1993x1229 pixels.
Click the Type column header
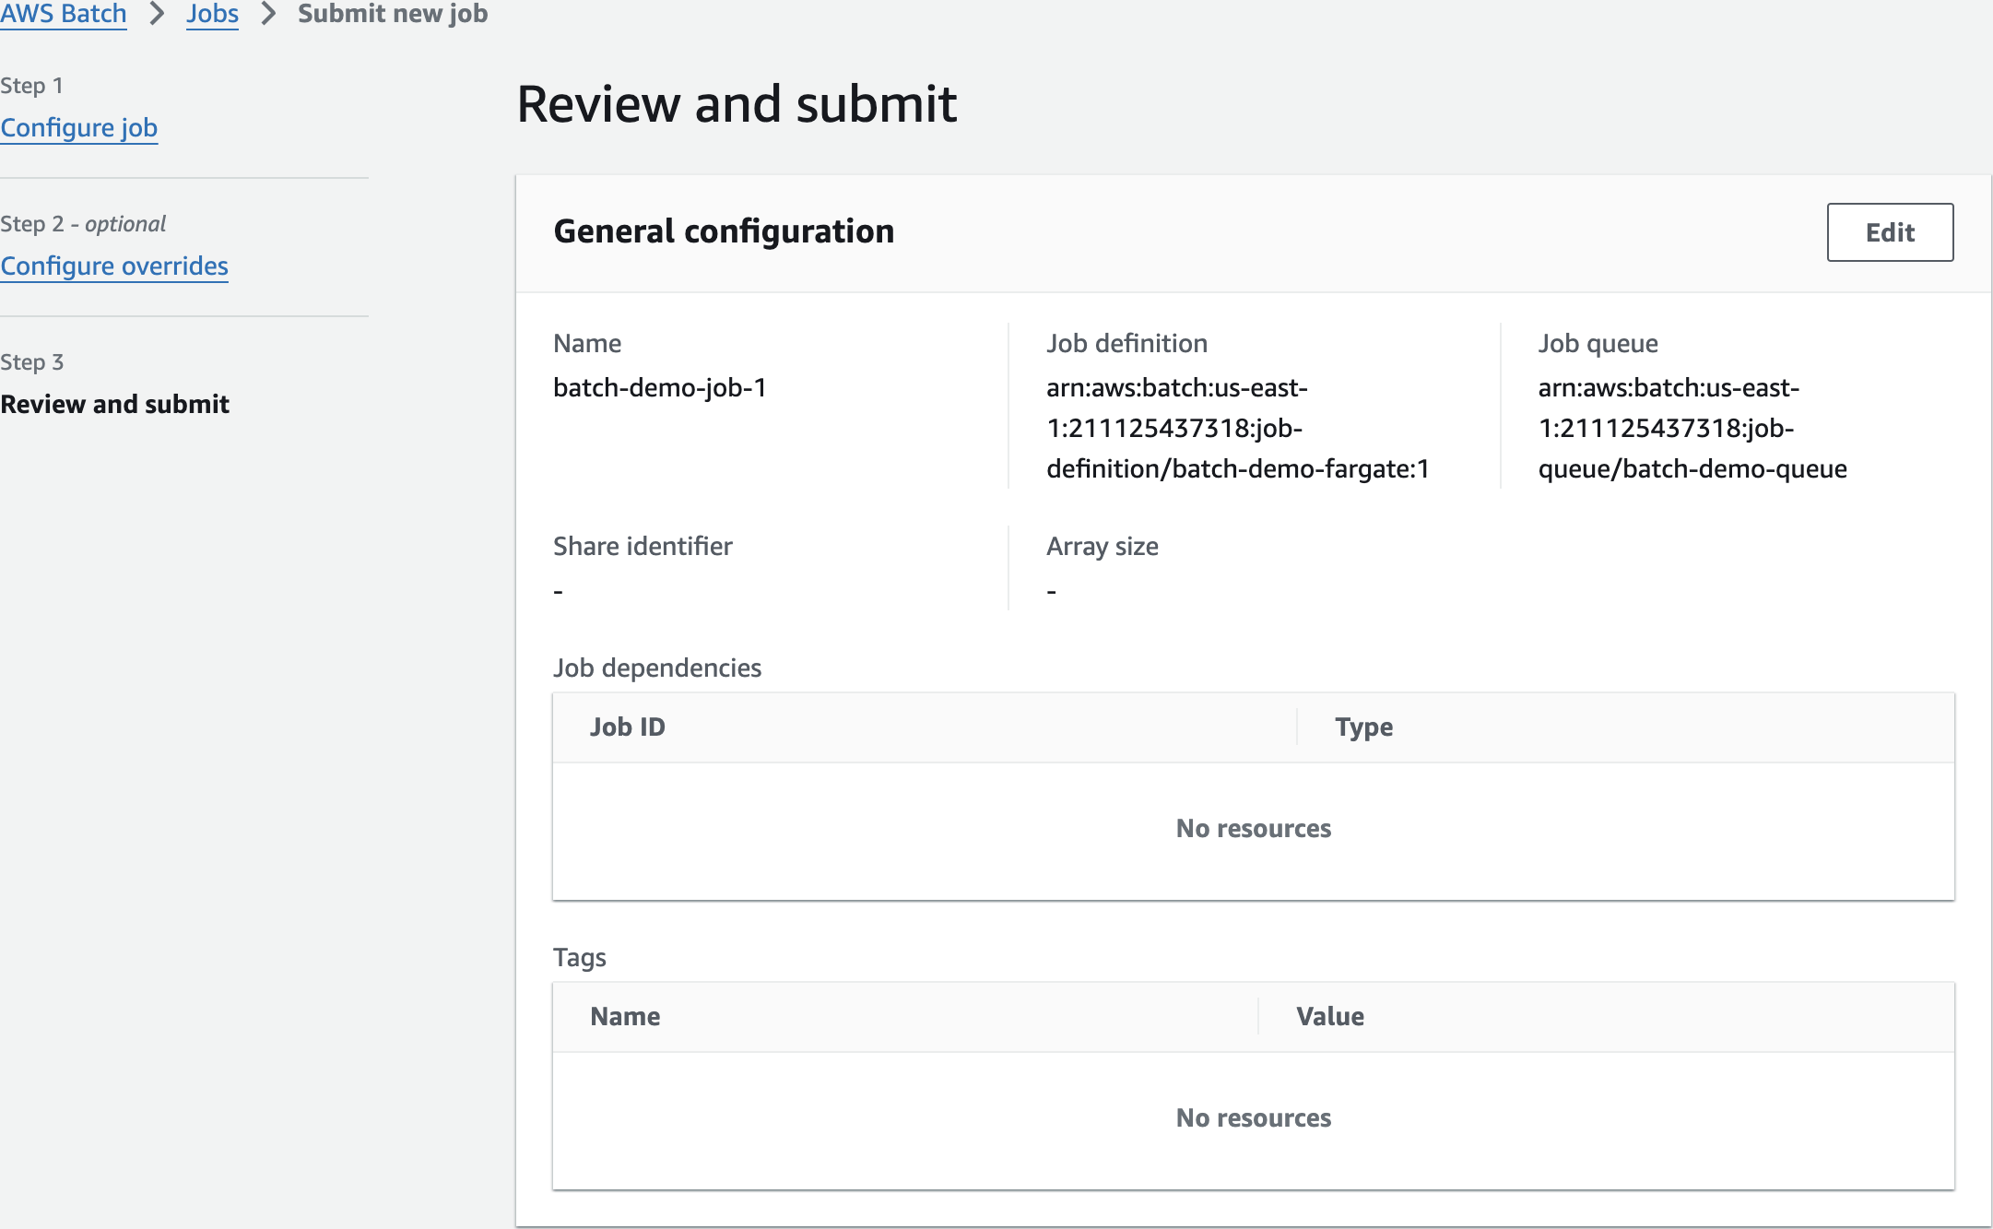[x=1363, y=727]
